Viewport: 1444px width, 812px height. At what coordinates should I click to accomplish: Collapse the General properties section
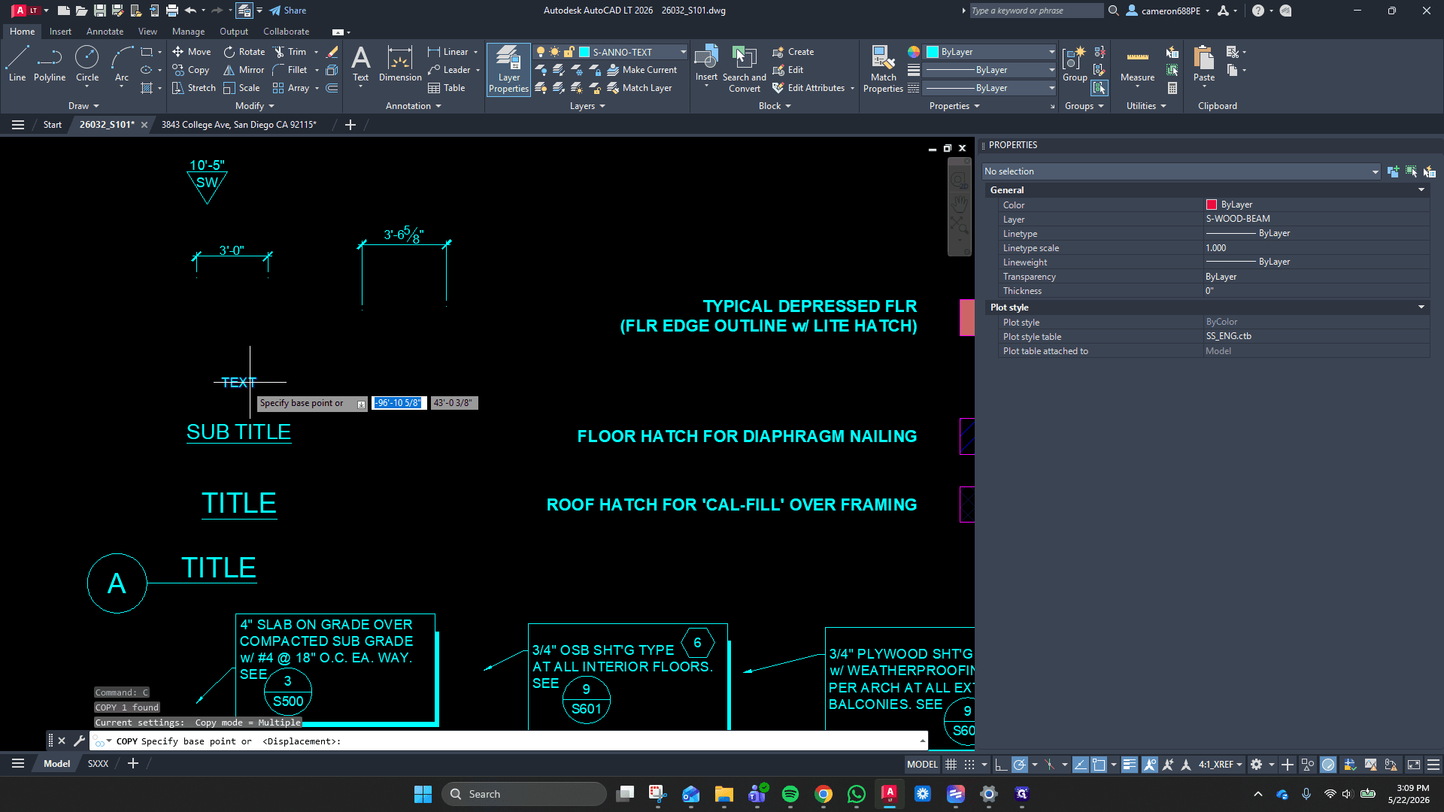(1421, 190)
